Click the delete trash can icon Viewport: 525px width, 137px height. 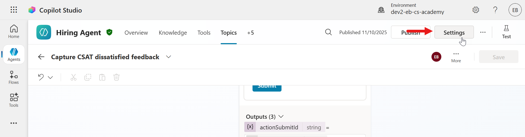116,77
